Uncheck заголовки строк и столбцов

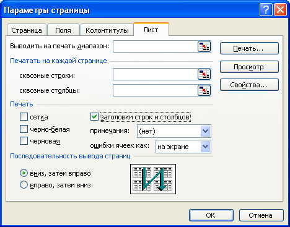coord(94,117)
